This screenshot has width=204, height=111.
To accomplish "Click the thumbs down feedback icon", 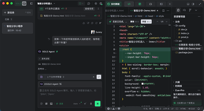I will click(88, 23).
